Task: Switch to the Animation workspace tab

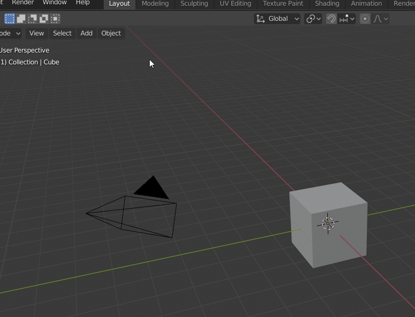Action: point(366,4)
